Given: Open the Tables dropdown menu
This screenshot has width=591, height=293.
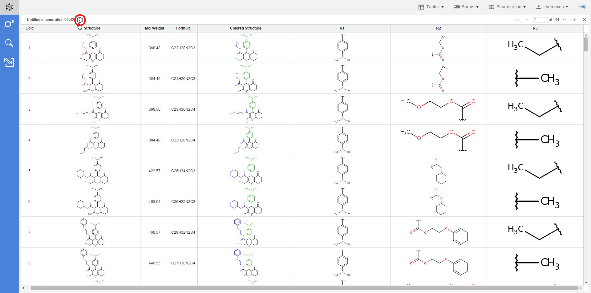Looking at the screenshot, I should click(x=431, y=7).
